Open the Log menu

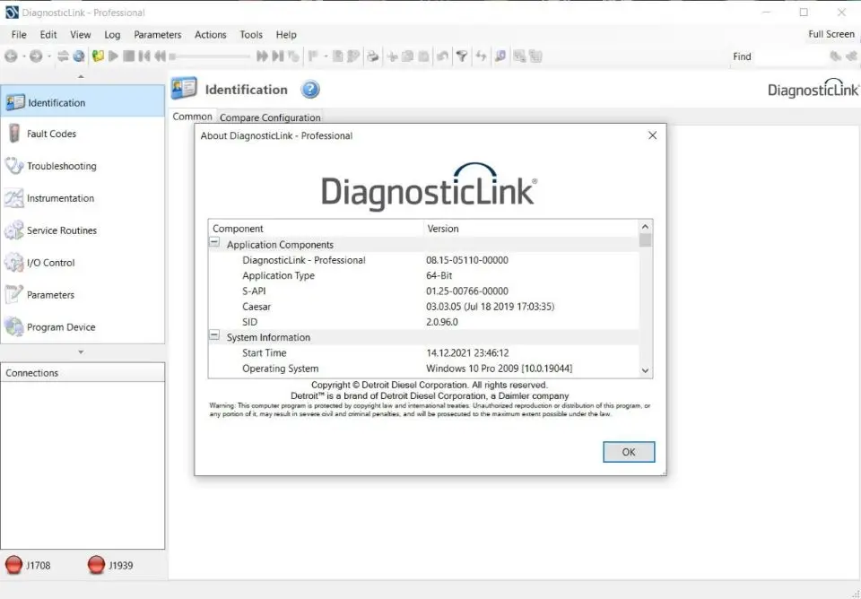click(112, 35)
